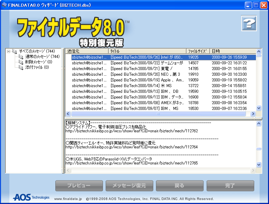Click the message list vertical scrollbar thumb
269x204 pixels.
point(259,56)
